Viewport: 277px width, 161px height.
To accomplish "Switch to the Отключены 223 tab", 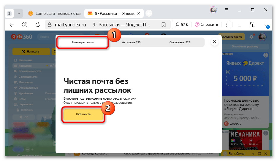I will click(180, 42).
